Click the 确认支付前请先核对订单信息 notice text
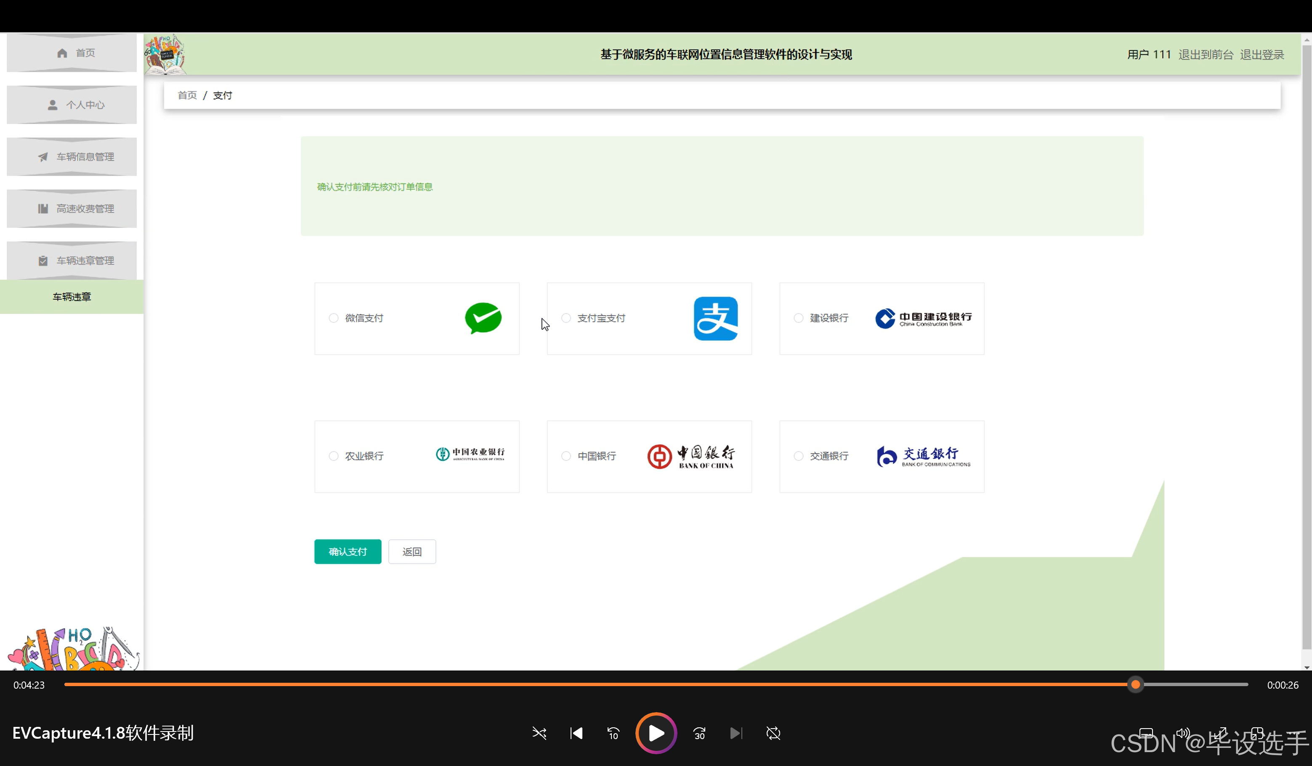1312x766 pixels. [x=375, y=187]
